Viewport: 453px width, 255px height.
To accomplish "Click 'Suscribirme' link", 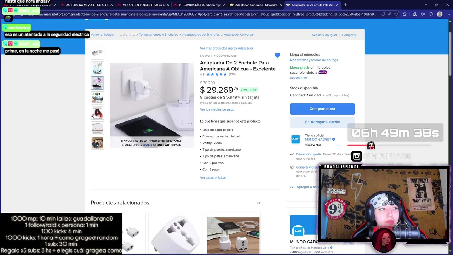I will tap(298, 78).
